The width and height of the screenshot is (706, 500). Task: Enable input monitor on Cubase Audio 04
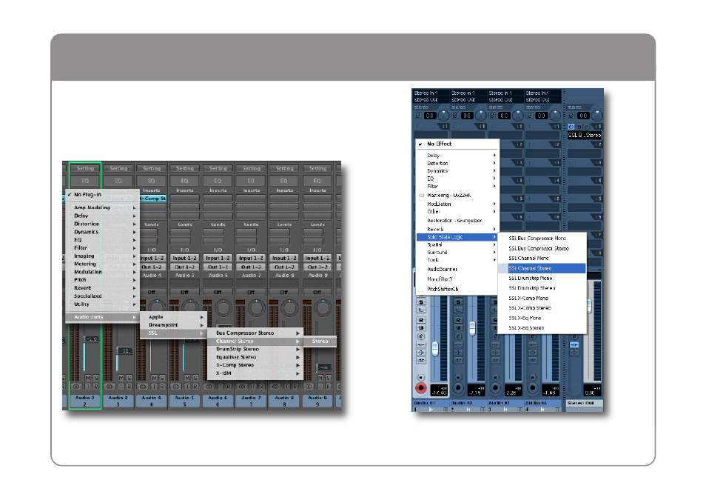tap(533, 377)
